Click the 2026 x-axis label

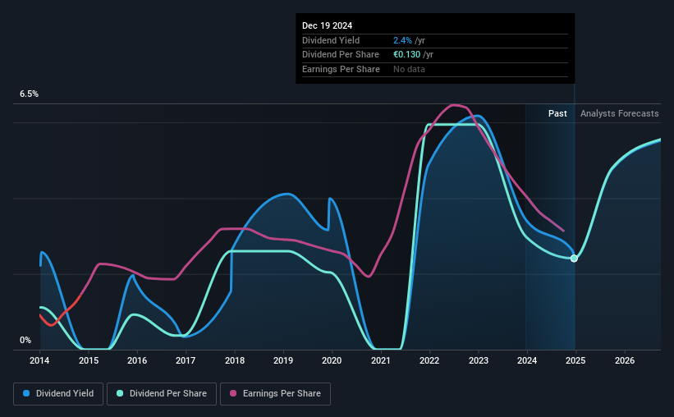[x=625, y=360]
